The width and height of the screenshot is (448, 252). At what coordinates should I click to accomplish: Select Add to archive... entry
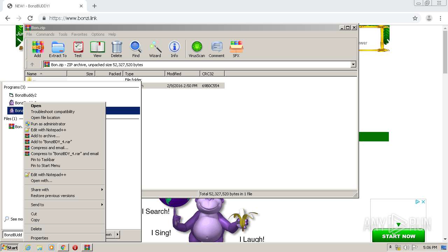point(65,136)
